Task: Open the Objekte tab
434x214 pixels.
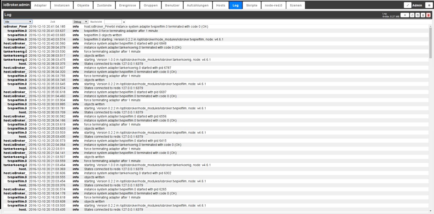Action: pyautogui.click(x=83, y=5)
